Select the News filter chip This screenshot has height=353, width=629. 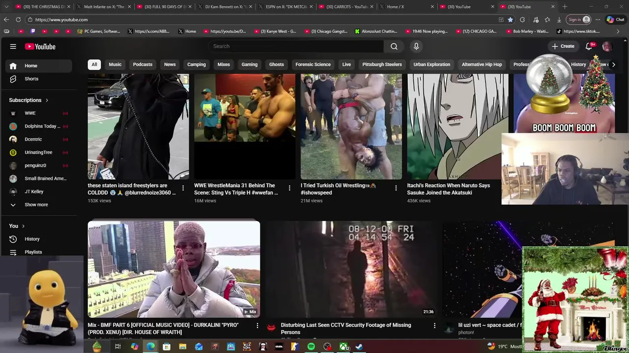click(170, 65)
